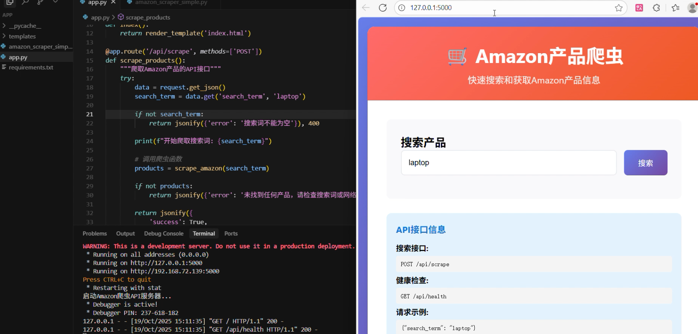Select the app.py editor tab
698x334 pixels.
(98, 2)
